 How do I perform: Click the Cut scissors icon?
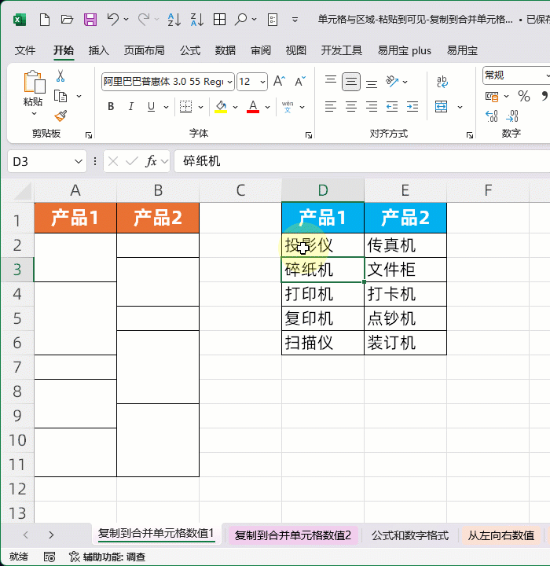pyautogui.click(x=60, y=76)
